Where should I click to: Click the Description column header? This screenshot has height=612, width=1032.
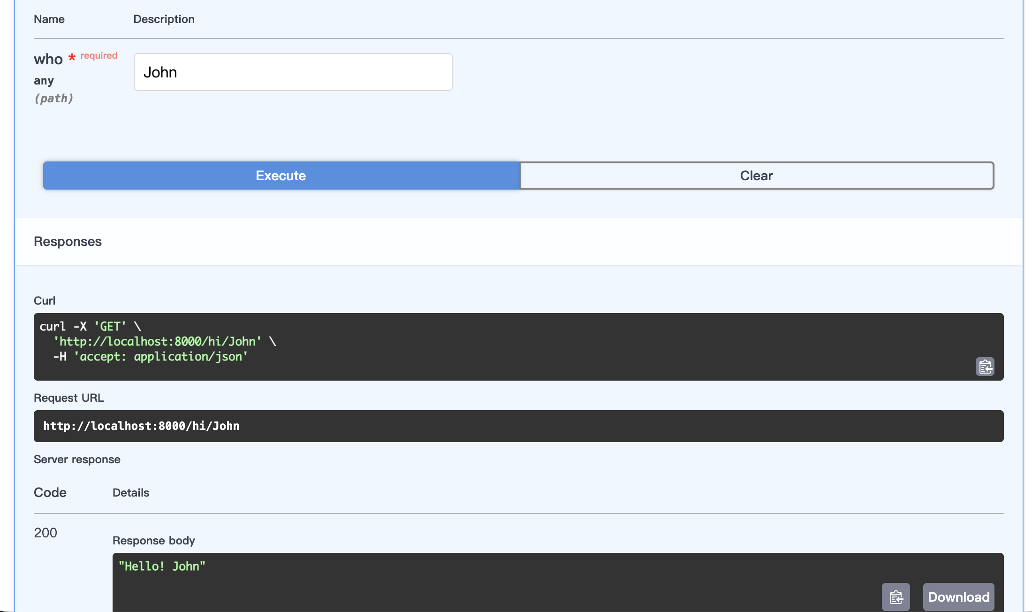(x=164, y=19)
